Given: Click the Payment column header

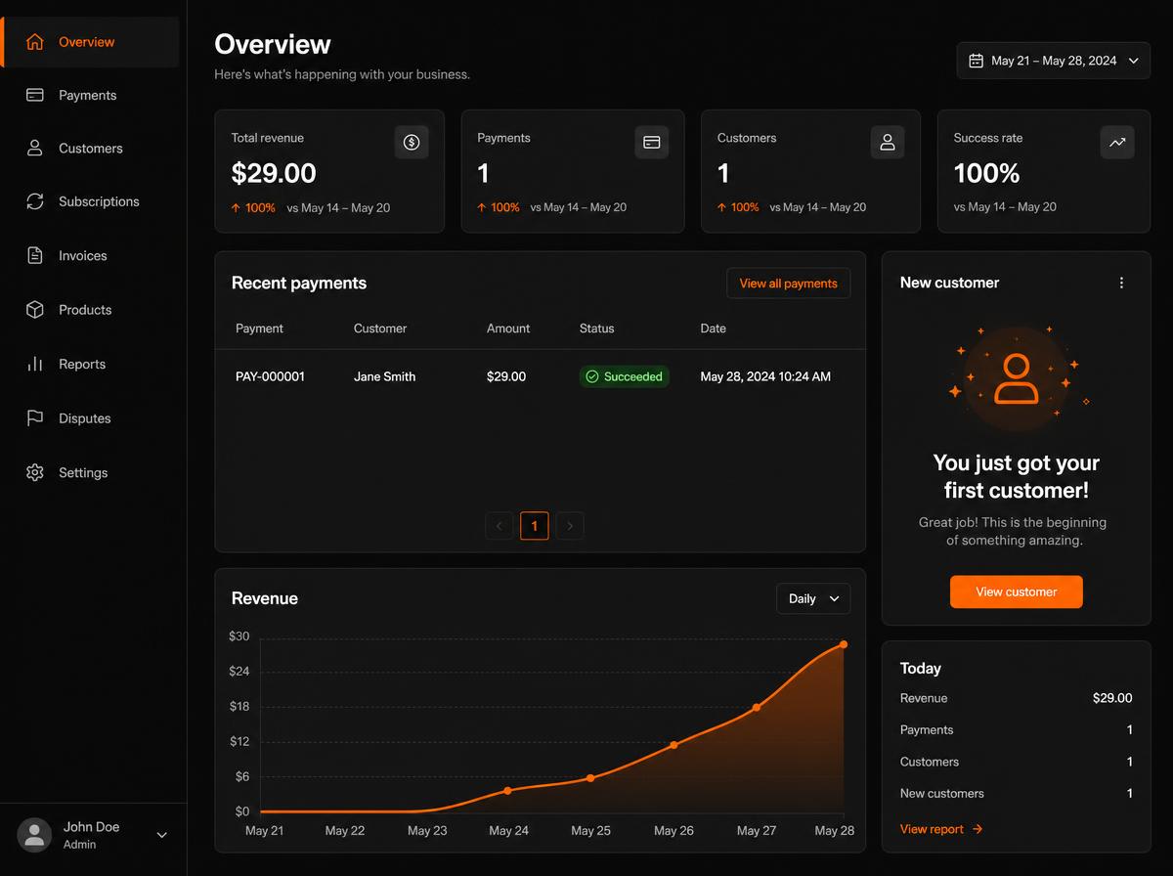Looking at the screenshot, I should [x=259, y=328].
